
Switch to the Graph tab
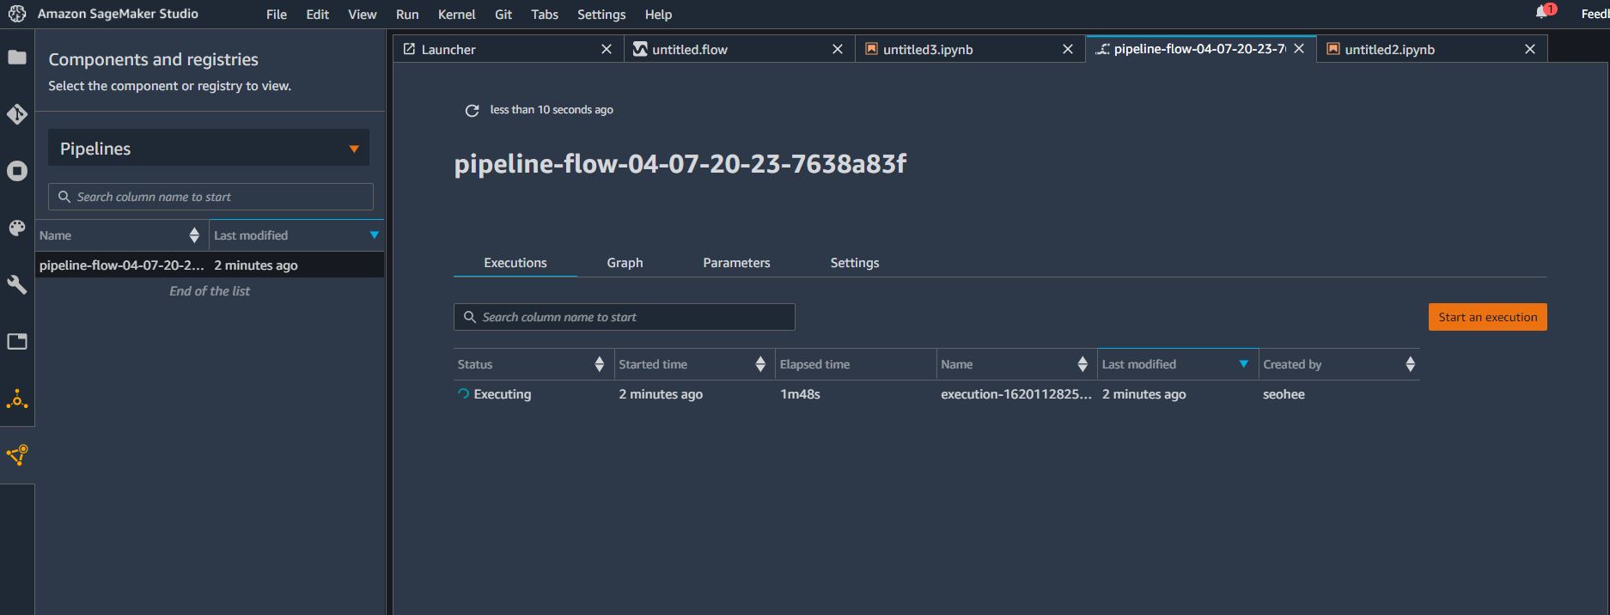pyautogui.click(x=625, y=263)
